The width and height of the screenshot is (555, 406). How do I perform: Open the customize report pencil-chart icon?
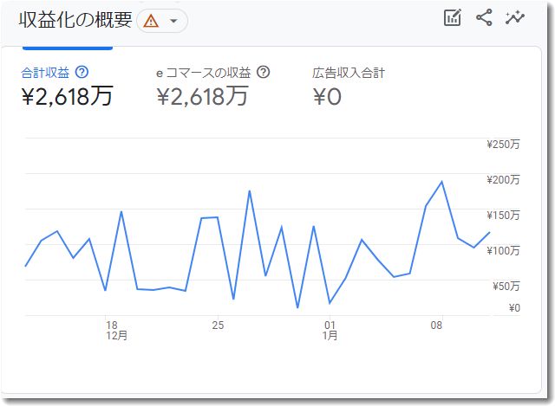[x=452, y=18]
